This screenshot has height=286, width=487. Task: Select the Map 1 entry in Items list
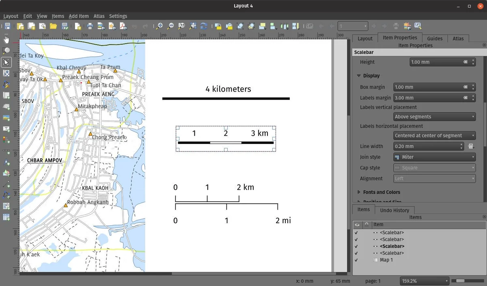click(x=386, y=260)
